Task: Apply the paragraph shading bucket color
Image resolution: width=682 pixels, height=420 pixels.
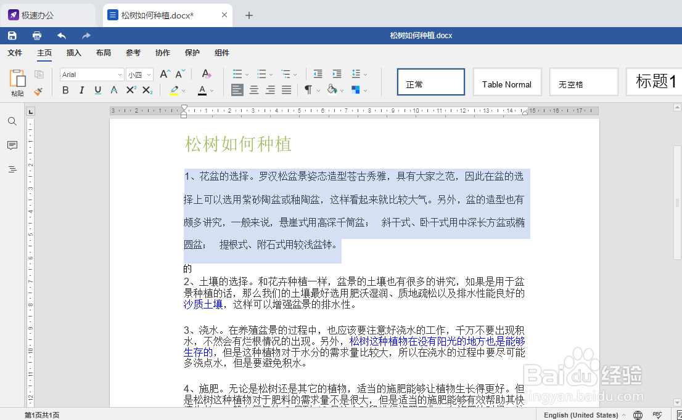Action: [332, 90]
